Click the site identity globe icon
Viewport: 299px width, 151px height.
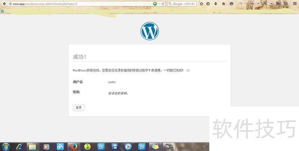coord(10,4)
